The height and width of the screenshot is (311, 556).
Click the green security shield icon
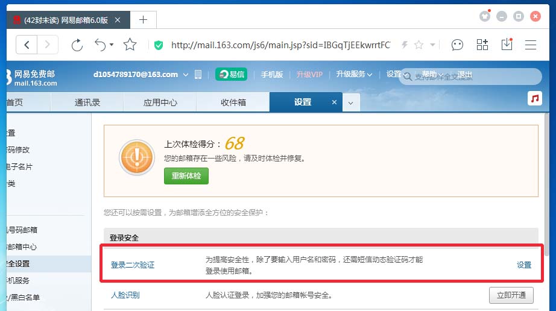[159, 45]
